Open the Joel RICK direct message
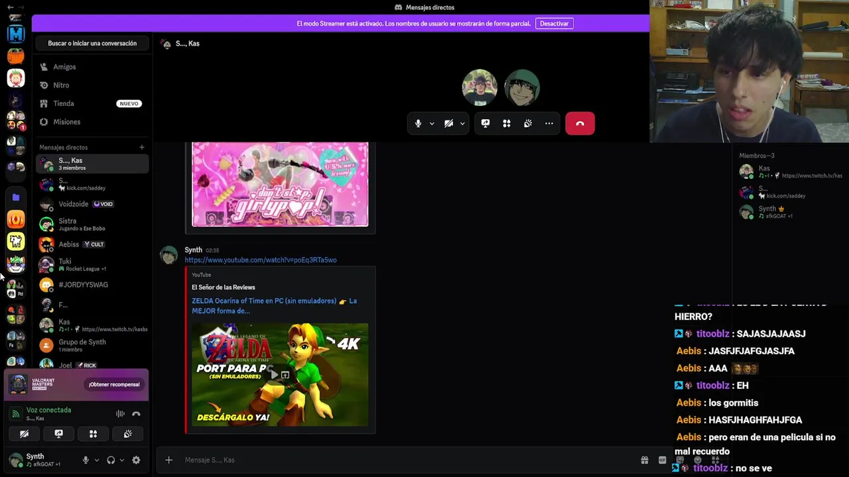The image size is (849, 477). [x=92, y=364]
